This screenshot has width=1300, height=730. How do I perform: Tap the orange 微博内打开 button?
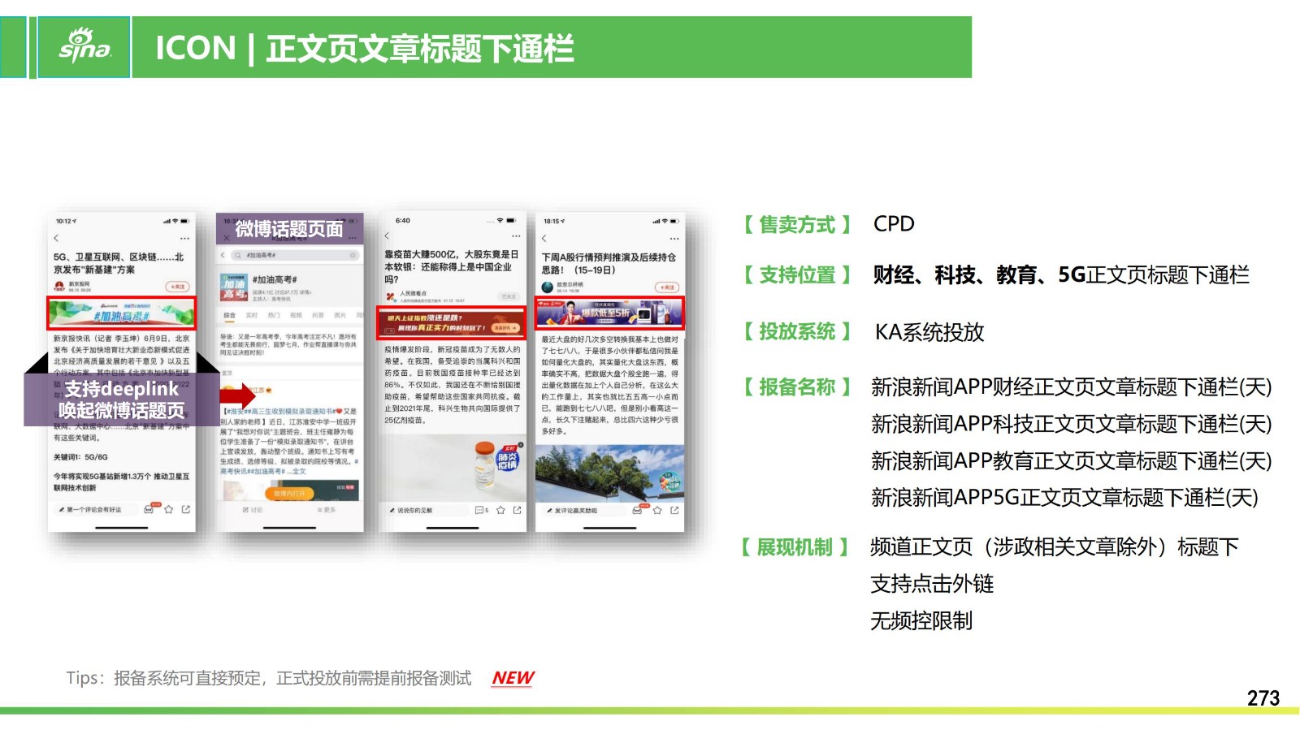tap(290, 493)
